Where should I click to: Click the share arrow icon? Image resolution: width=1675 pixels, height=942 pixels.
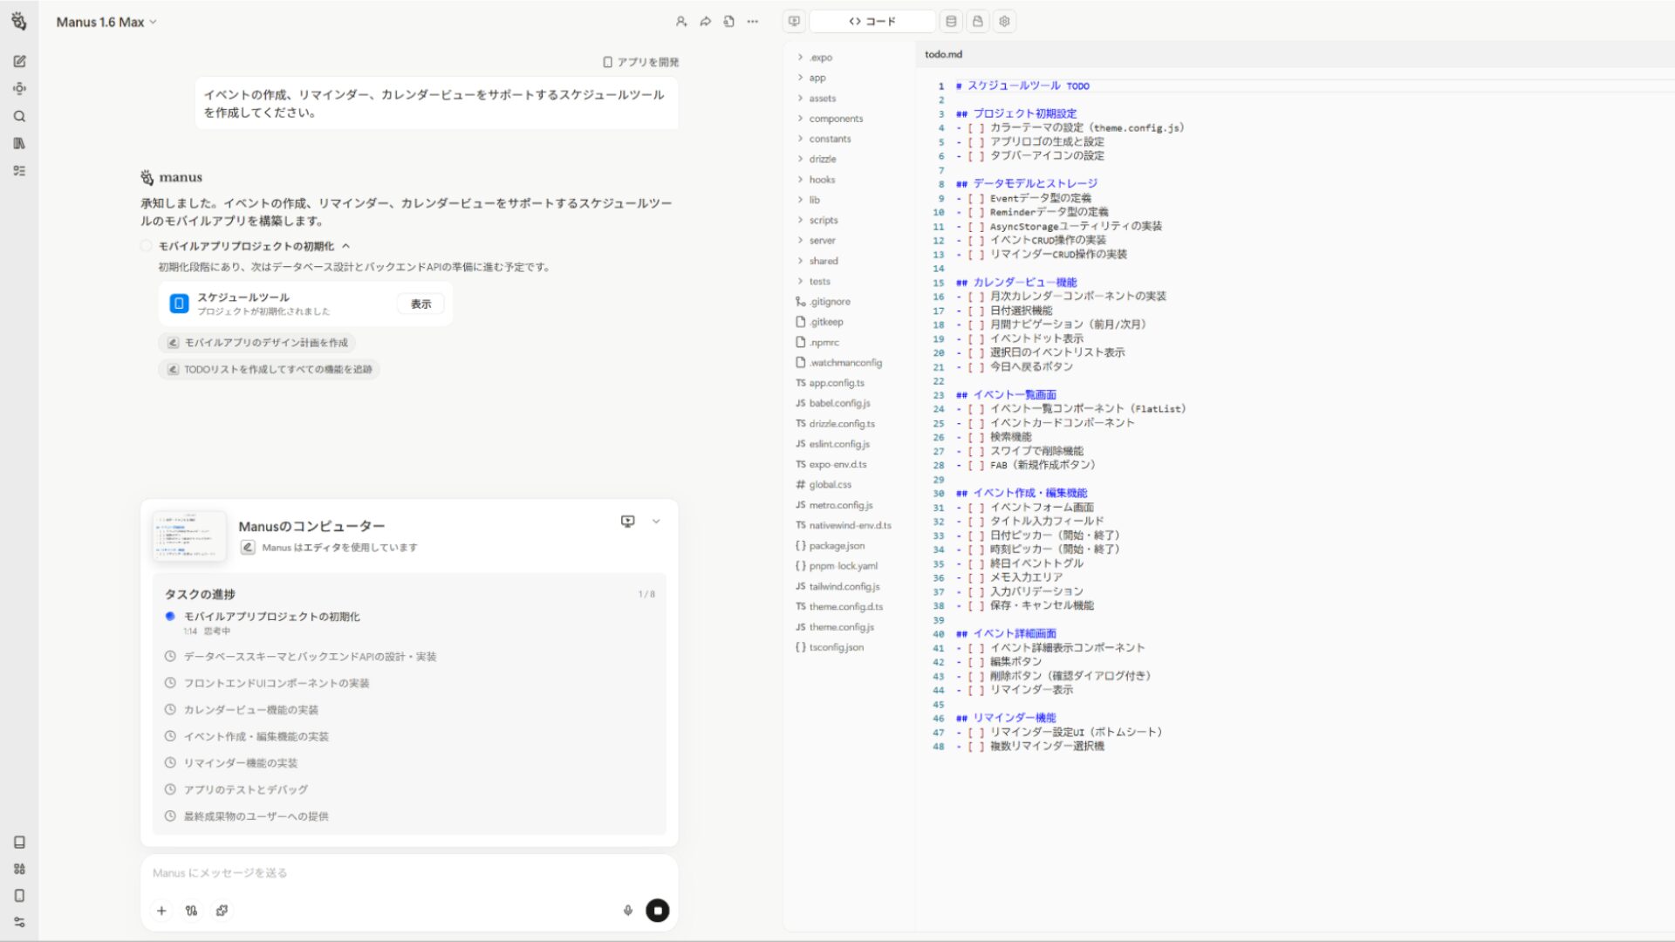pyautogui.click(x=705, y=22)
